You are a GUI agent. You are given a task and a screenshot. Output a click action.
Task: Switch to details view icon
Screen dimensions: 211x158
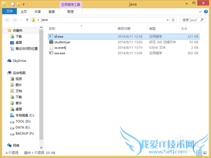coord(199,153)
